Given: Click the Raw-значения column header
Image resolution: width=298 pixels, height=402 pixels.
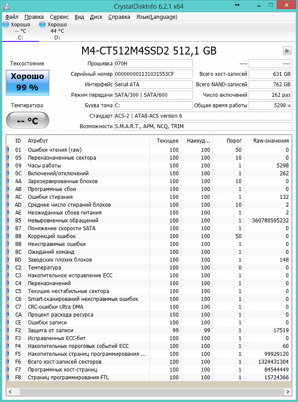Looking at the screenshot, I should (268, 141).
